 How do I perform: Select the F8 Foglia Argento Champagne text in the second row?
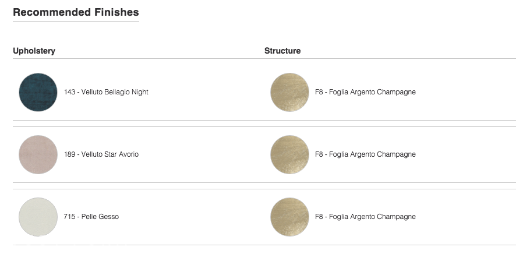pyautogui.click(x=365, y=154)
